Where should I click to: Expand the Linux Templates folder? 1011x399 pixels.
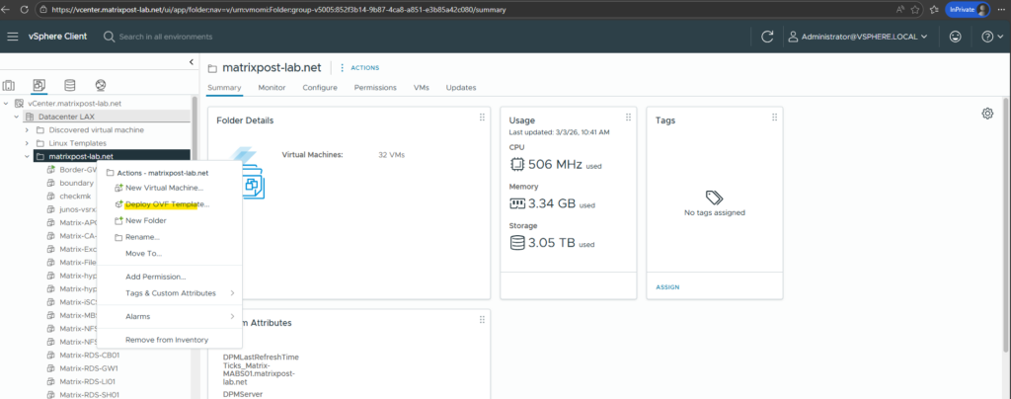tap(28, 143)
